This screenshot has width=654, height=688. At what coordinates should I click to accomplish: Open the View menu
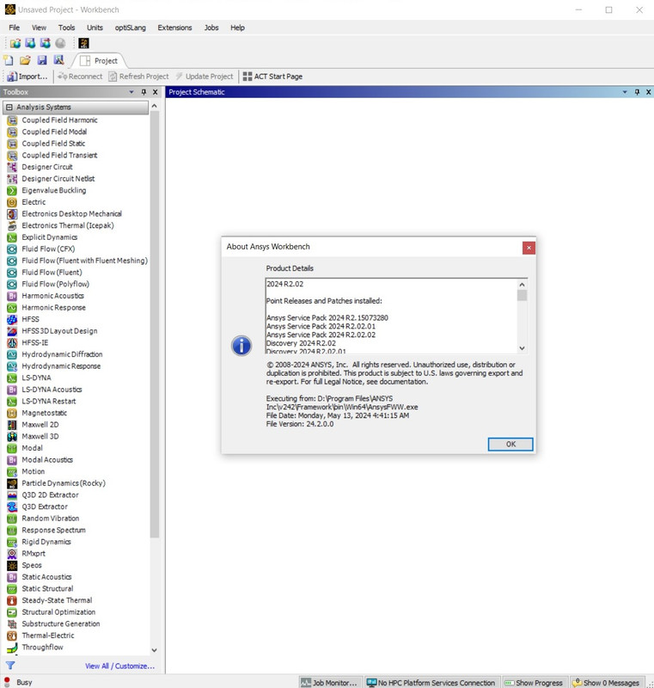(x=39, y=28)
